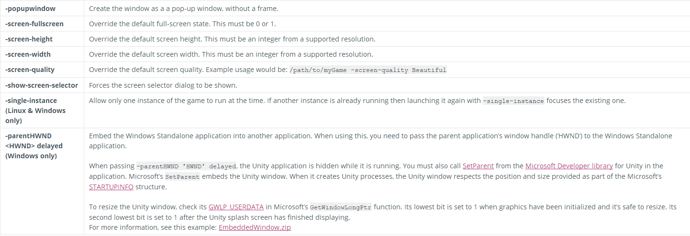Click the 'Forces the screen selector dialog' description
The image size is (690, 236).
(163, 85)
